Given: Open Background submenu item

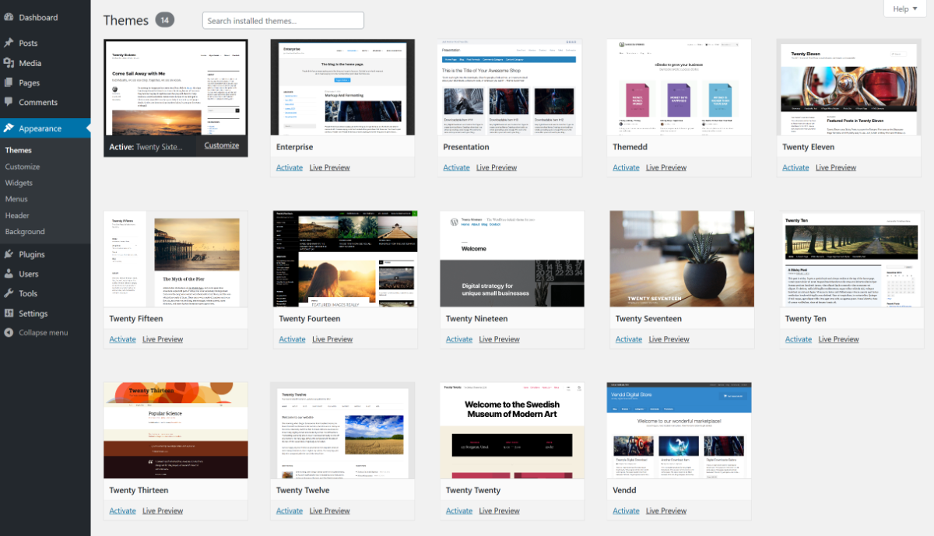Looking at the screenshot, I should (x=25, y=232).
